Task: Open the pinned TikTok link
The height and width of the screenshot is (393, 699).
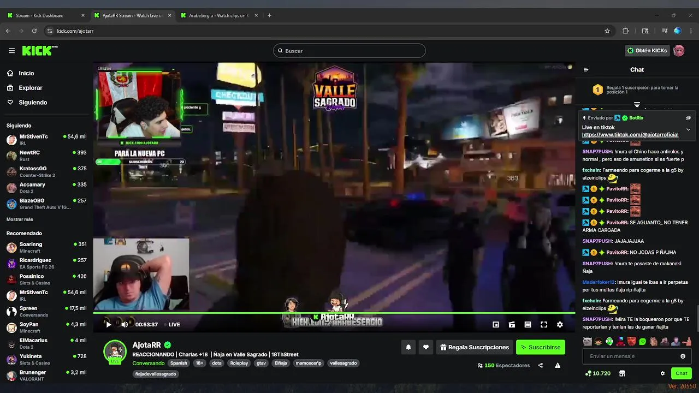Action: coord(630,135)
